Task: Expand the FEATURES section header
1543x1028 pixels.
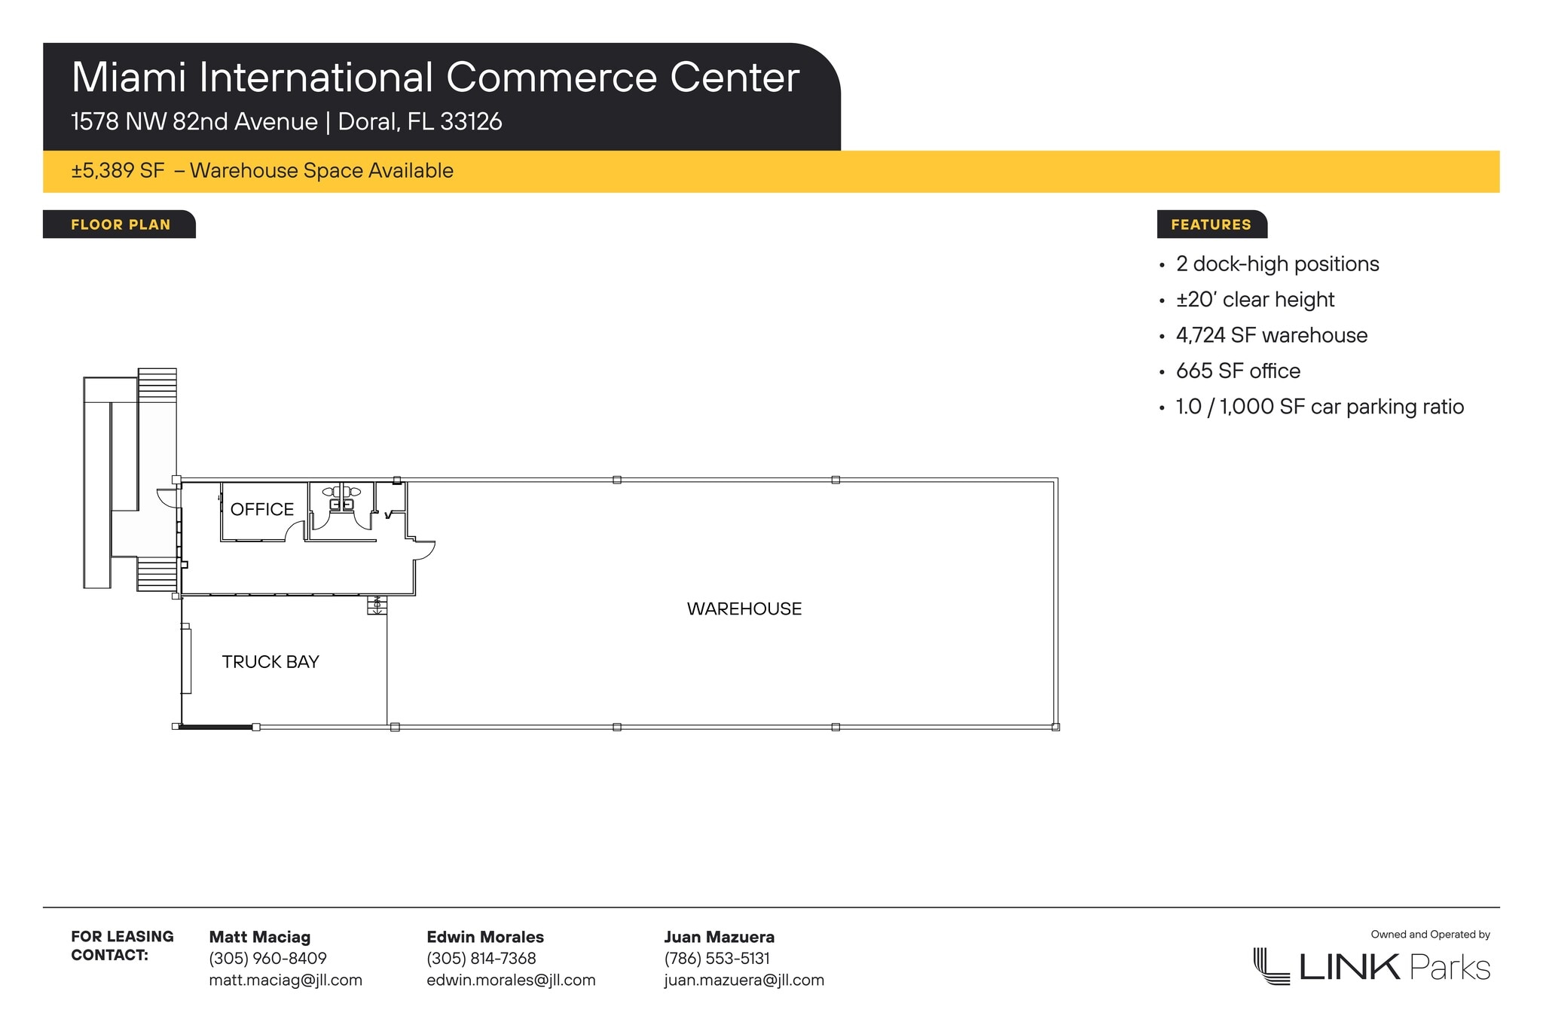Action: [x=1211, y=224]
